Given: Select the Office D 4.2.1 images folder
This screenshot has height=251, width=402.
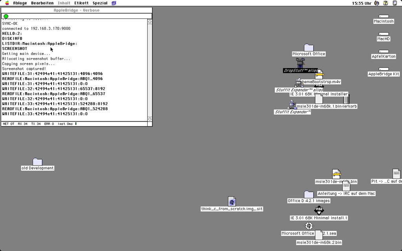Looking at the screenshot, I should (x=309, y=195).
